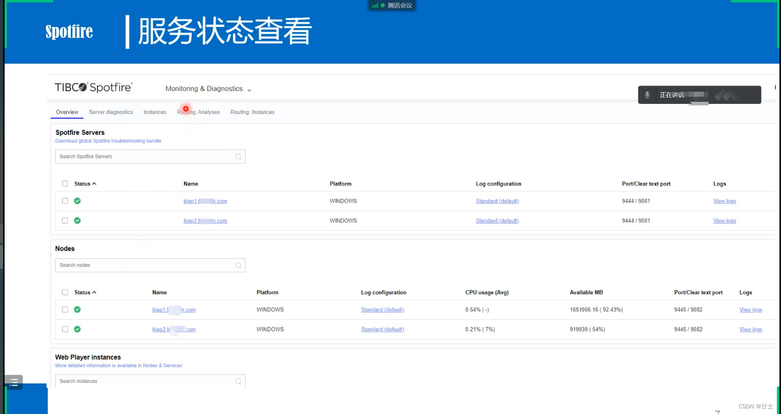
Task: Click the Web Player instances heading
Action: tap(88, 357)
